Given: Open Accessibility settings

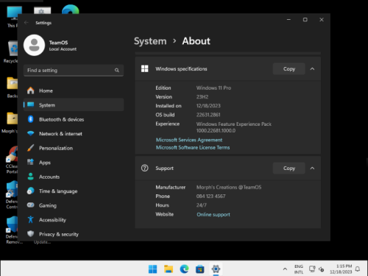Looking at the screenshot, I should (x=74, y=220).
